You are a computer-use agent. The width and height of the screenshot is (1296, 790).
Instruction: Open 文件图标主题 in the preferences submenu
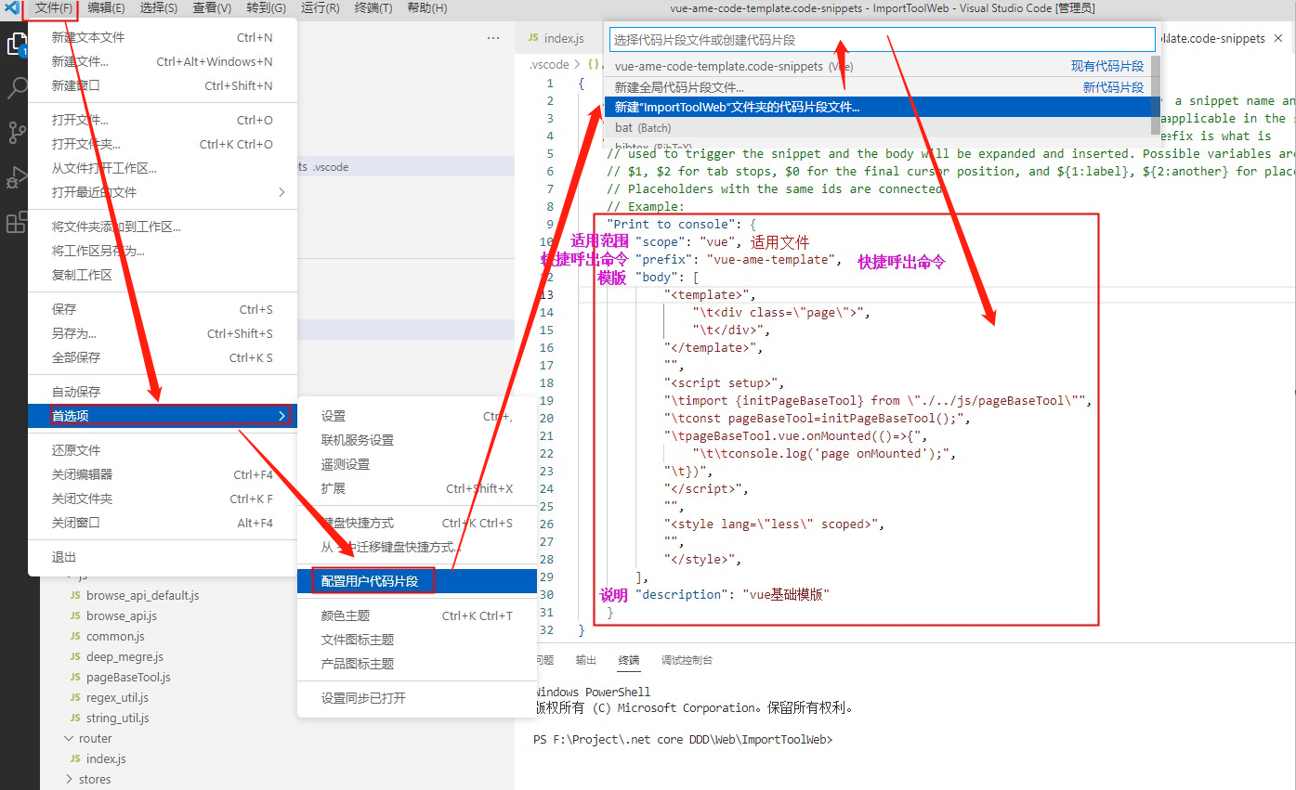pyautogui.click(x=417, y=641)
